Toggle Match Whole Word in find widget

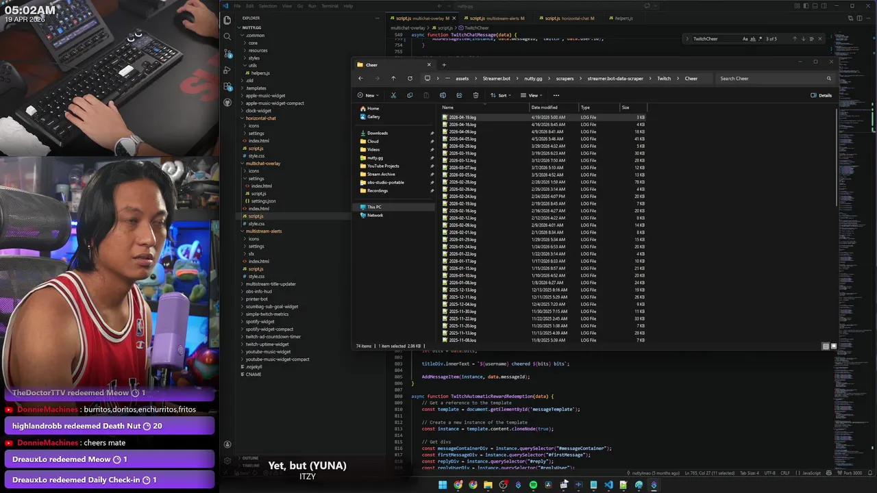point(754,39)
